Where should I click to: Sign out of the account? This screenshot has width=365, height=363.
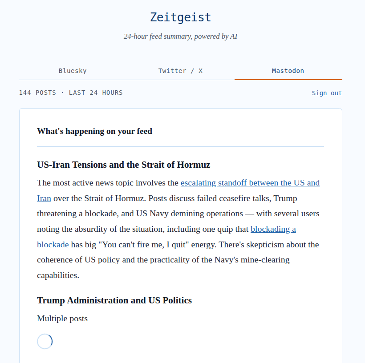327,93
